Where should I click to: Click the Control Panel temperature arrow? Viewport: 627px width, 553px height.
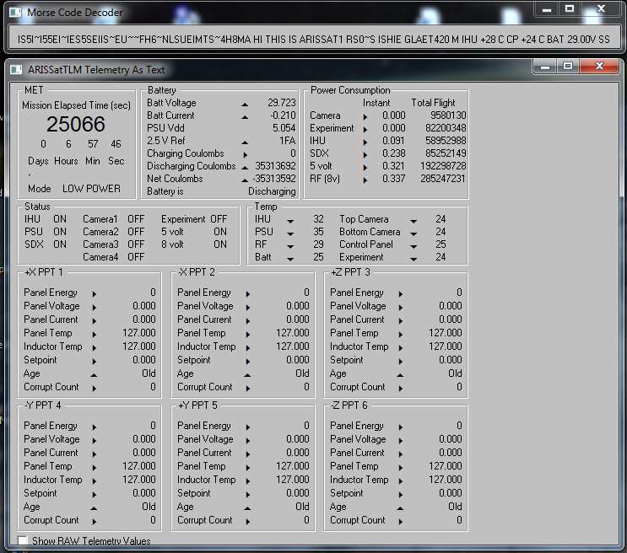pyautogui.click(x=413, y=246)
